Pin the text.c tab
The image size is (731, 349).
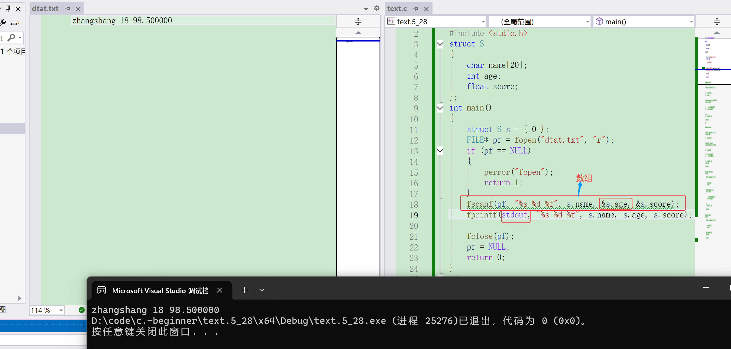[416, 9]
